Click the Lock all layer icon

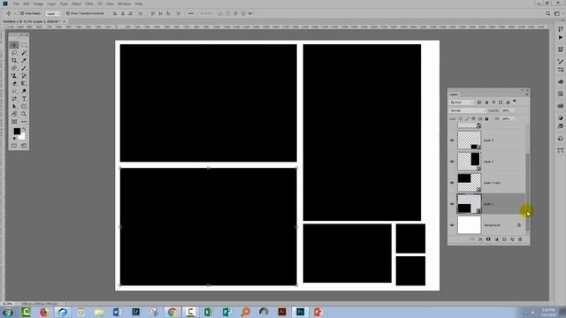[486, 118]
